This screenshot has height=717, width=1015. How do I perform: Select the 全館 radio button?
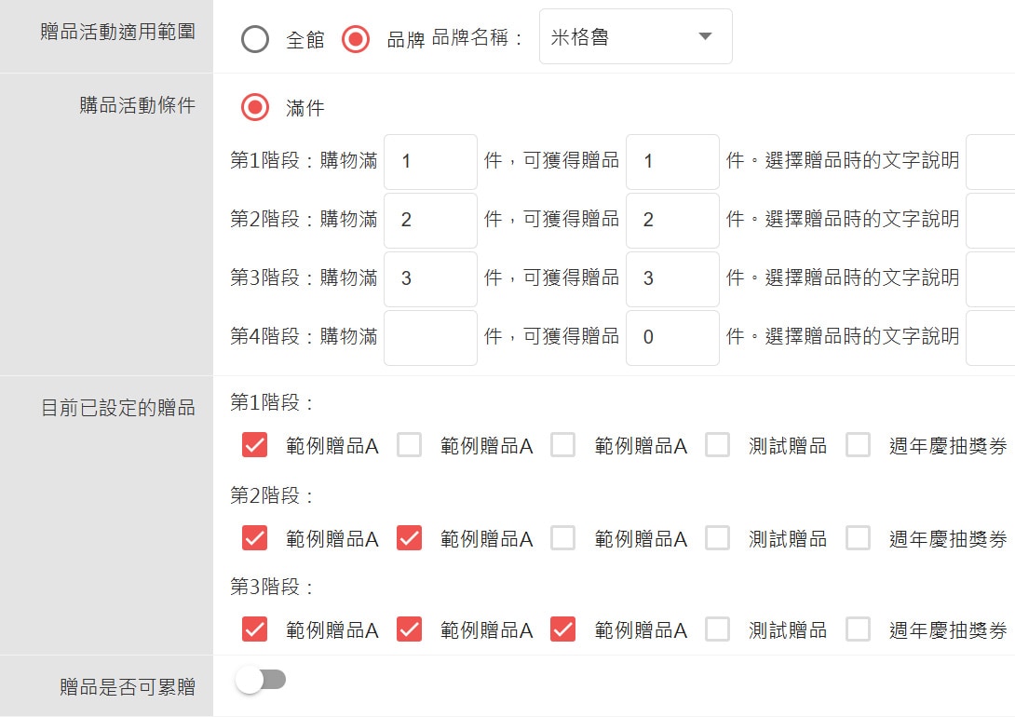(254, 37)
